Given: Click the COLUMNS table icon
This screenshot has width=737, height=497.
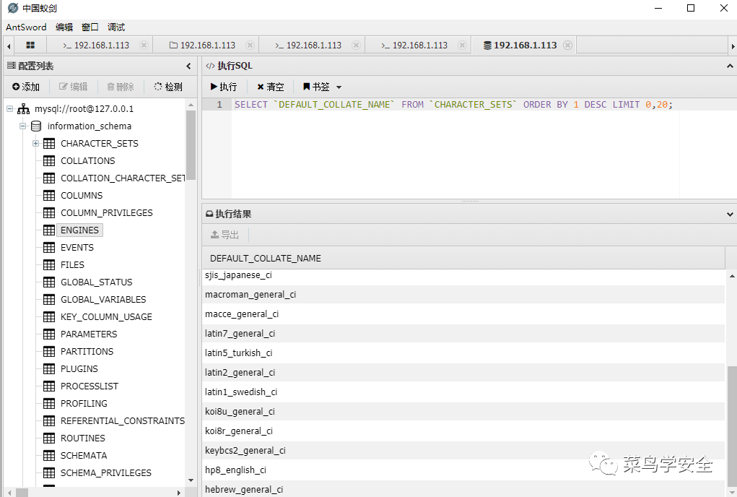Looking at the screenshot, I should coord(49,196).
